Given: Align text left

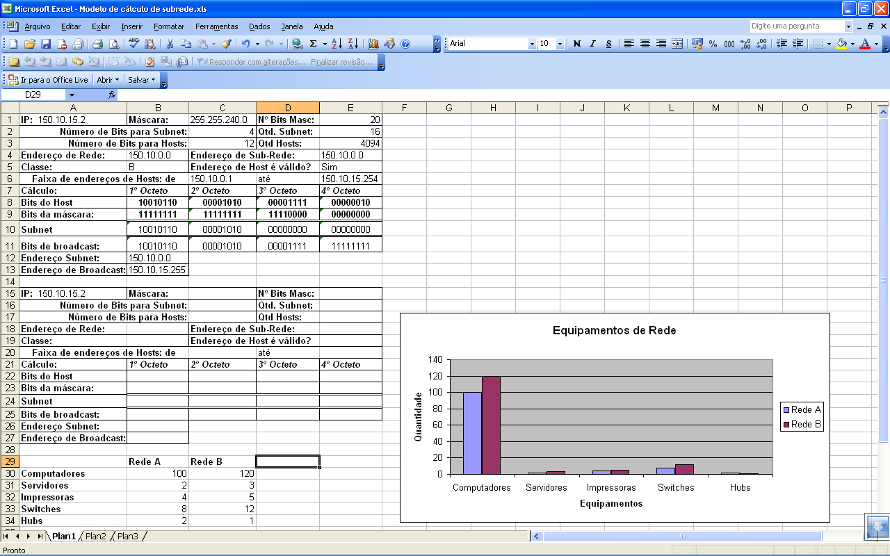Looking at the screenshot, I should click(629, 44).
